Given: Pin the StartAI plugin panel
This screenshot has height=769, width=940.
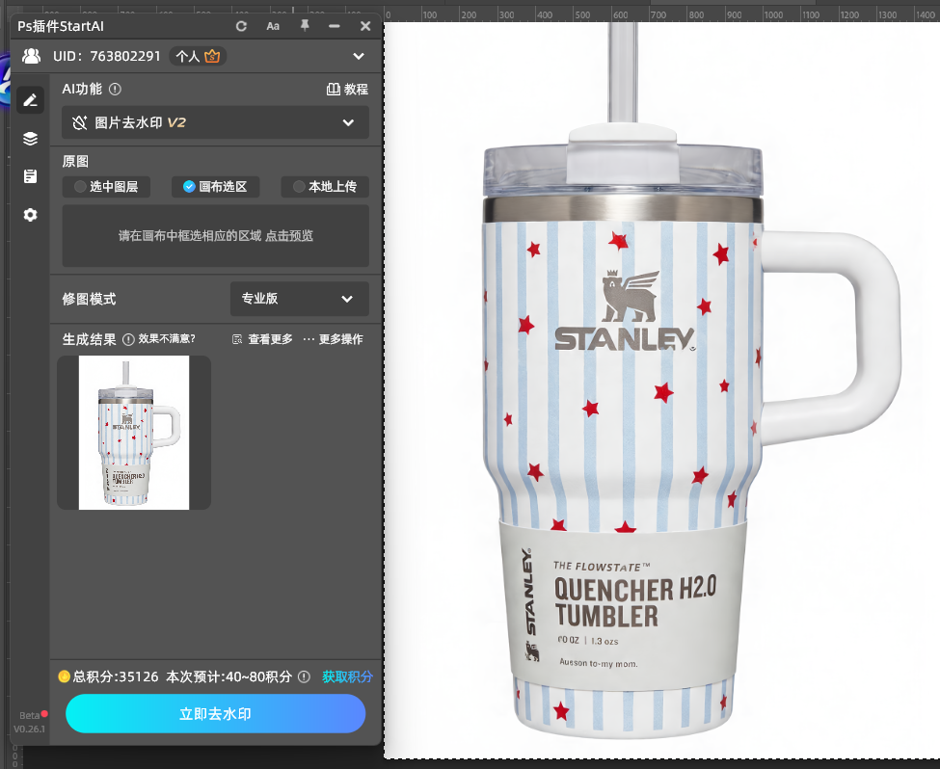Looking at the screenshot, I should [305, 26].
